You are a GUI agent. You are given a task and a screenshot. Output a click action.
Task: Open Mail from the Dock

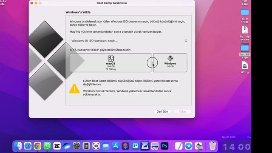[106, 146]
